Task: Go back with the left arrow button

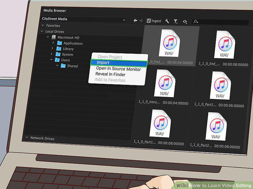Action: pyautogui.click(x=136, y=20)
